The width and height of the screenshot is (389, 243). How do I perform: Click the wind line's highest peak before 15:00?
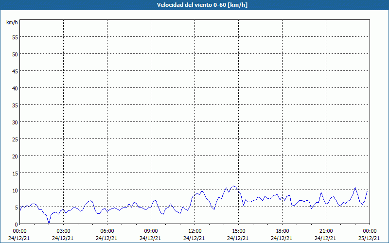pyautogui.click(x=233, y=186)
